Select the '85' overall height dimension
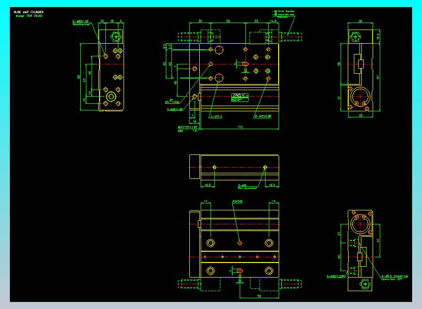The image size is (422, 309). (x=78, y=77)
